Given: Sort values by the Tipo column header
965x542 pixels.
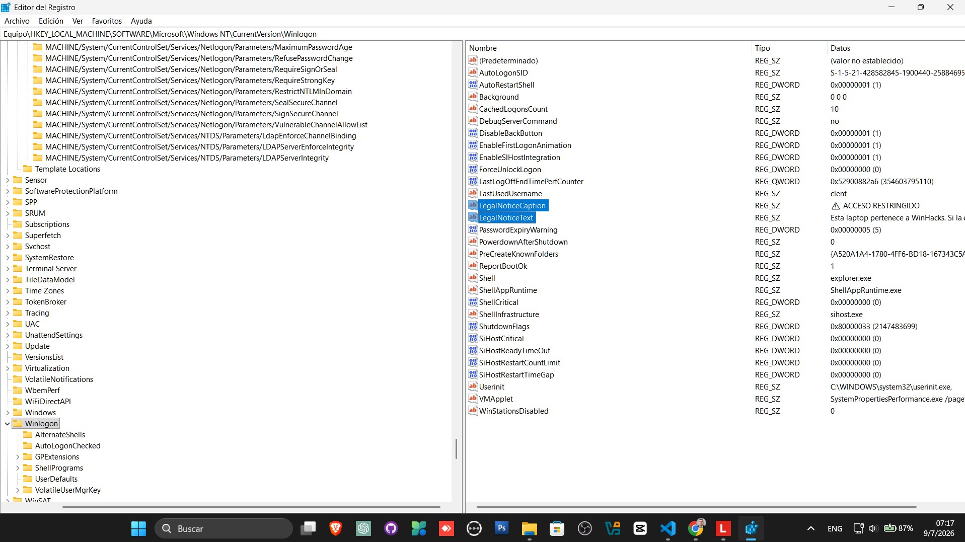Looking at the screenshot, I should tap(789, 48).
